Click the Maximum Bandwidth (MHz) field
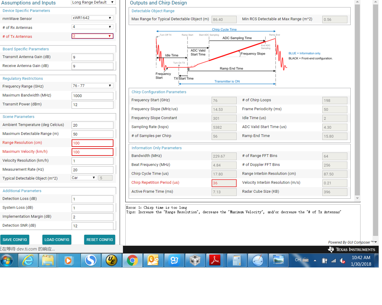Viewport: 382px width, 305px height. point(93,96)
